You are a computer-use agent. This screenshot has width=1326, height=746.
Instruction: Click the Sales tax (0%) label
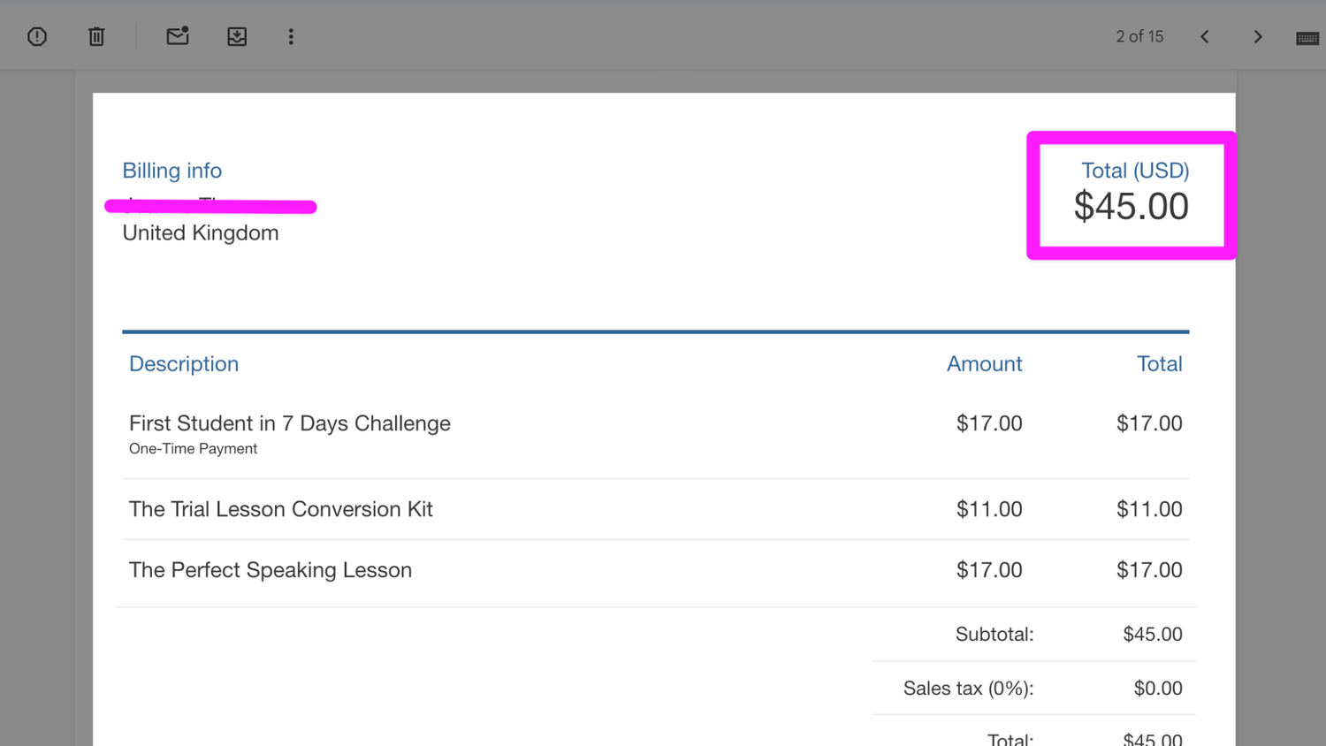968,689
